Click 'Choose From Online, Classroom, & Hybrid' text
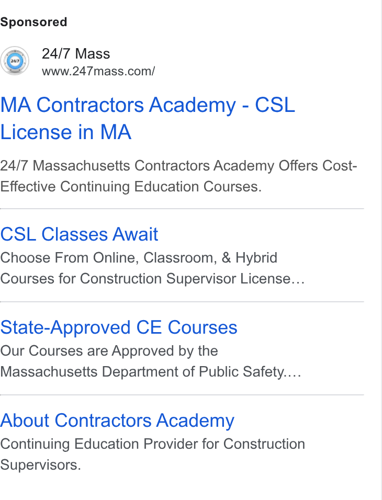This screenshot has height=500, width=382. pyautogui.click(x=139, y=258)
